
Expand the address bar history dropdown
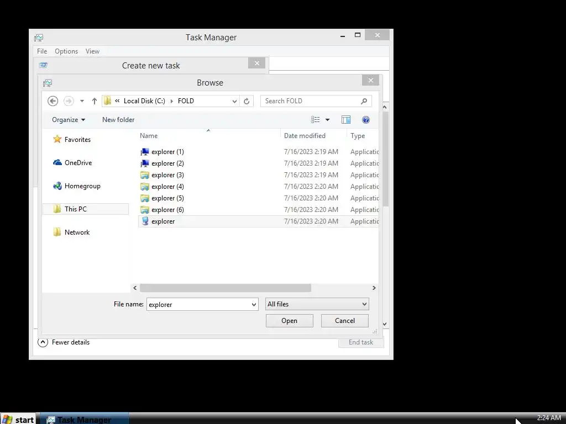pyautogui.click(x=234, y=102)
